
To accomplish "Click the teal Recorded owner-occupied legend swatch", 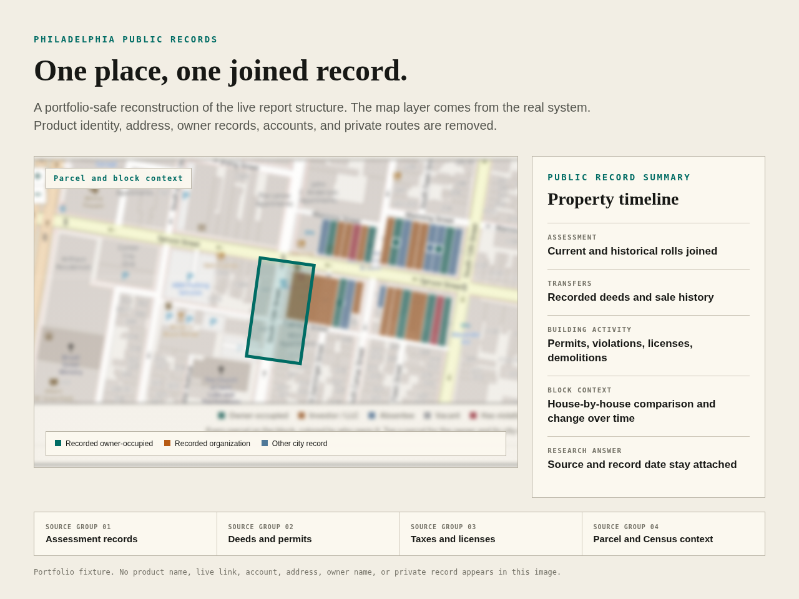I will (58, 443).
